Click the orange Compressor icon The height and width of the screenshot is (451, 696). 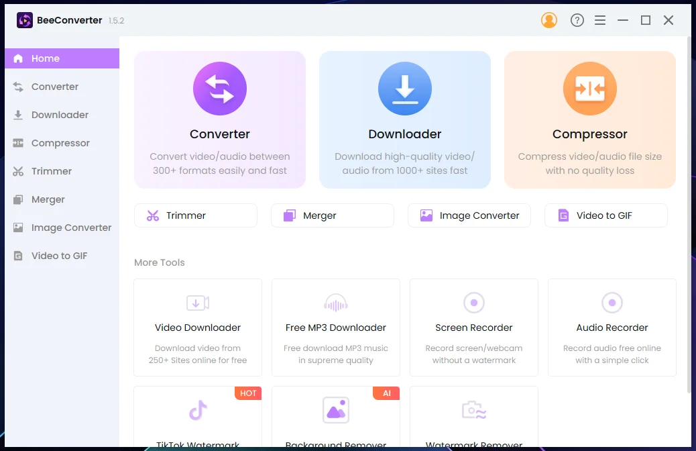[590, 89]
